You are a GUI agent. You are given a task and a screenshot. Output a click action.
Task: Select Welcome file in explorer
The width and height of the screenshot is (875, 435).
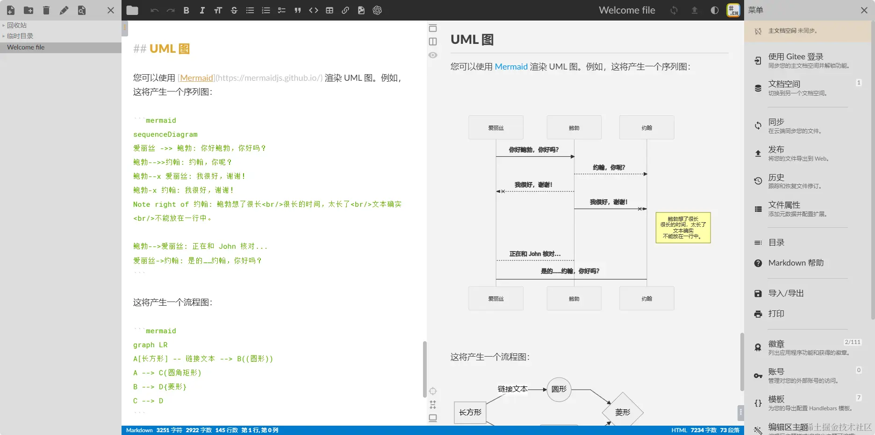(61, 47)
